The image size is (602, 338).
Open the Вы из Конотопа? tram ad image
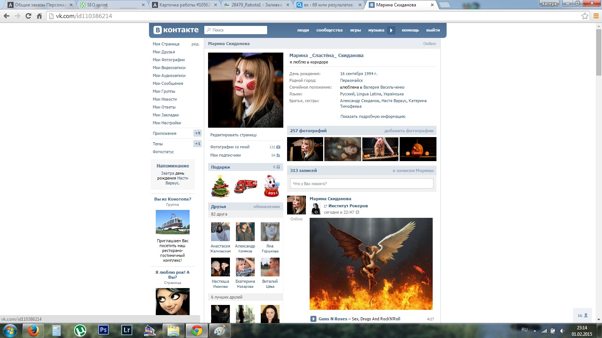(173, 222)
